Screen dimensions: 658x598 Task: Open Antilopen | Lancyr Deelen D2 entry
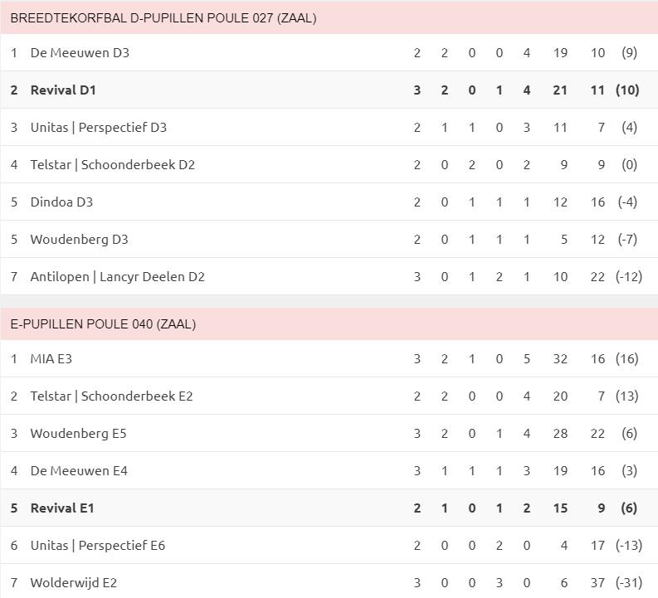(117, 276)
